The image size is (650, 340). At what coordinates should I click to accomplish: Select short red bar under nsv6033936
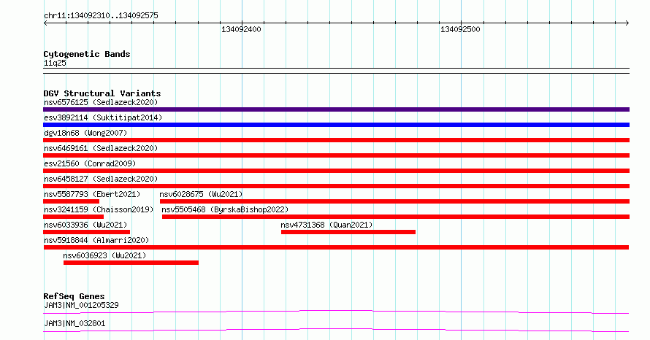[x=87, y=232]
